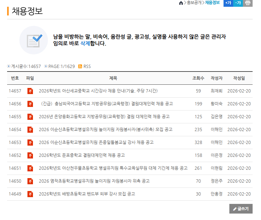Click the 작성자 column header
The image size is (261, 220).
click(216, 78)
